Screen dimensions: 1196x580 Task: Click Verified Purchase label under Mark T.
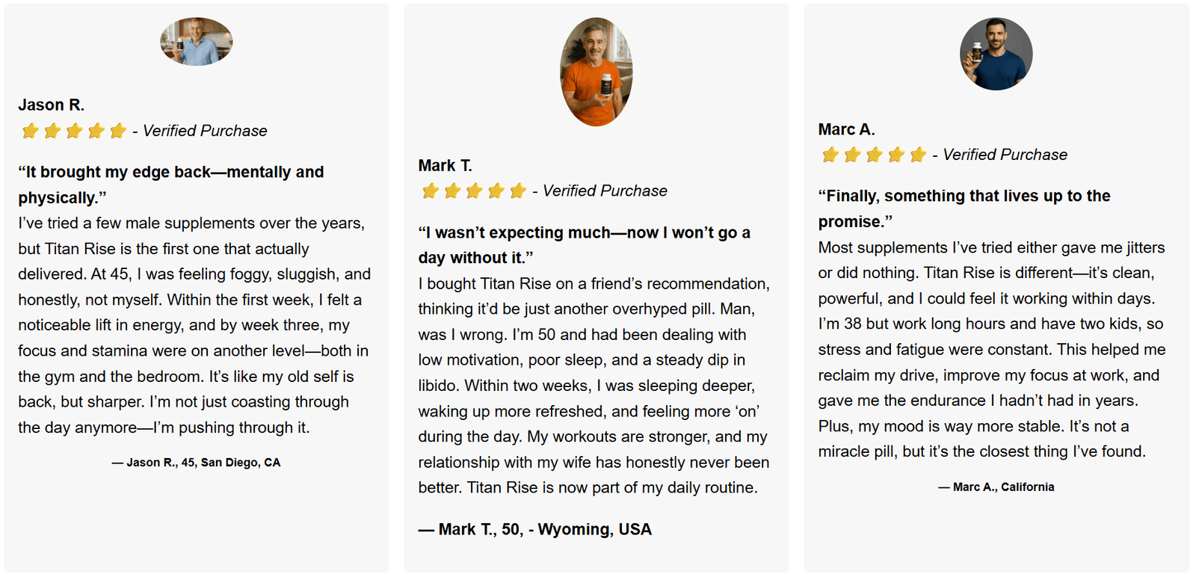[x=605, y=191]
